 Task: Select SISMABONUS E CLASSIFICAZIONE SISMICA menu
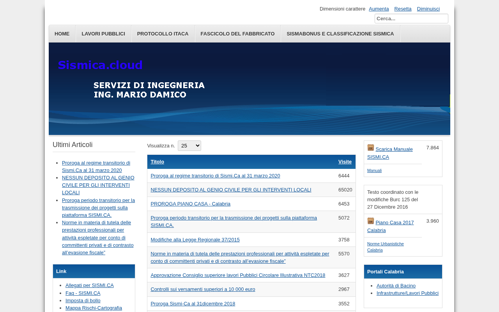[340, 34]
